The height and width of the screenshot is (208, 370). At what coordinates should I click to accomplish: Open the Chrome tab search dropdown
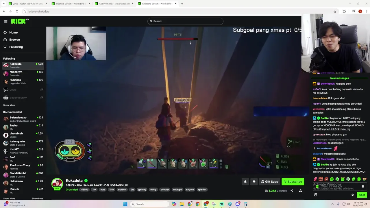point(3,4)
